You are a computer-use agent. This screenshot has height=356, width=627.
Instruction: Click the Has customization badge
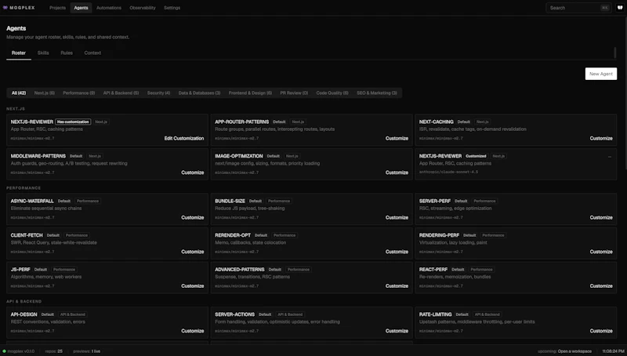coord(73,122)
